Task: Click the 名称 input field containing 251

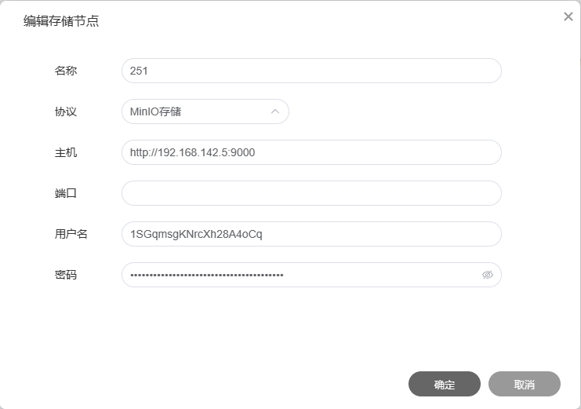Action: (311, 71)
